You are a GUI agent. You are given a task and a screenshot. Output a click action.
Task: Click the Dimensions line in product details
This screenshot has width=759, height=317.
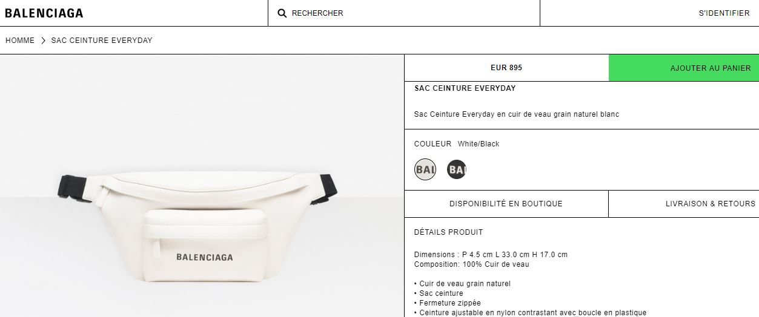(x=491, y=255)
